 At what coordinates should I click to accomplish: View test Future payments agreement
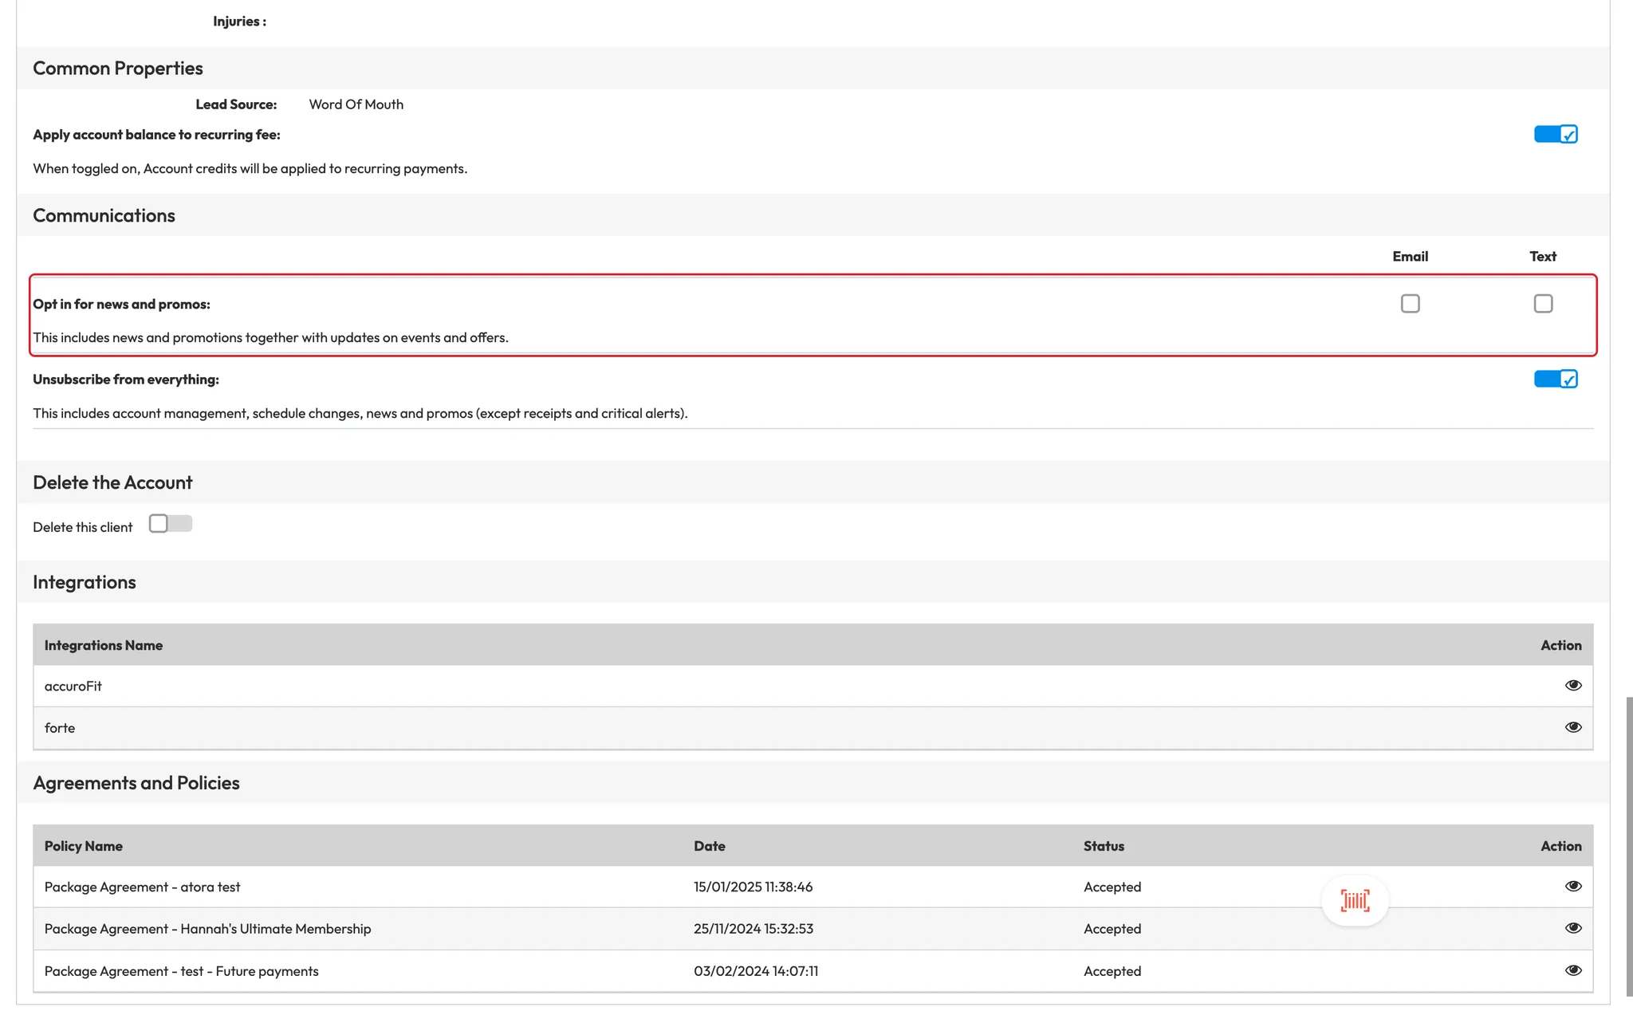[1572, 970]
